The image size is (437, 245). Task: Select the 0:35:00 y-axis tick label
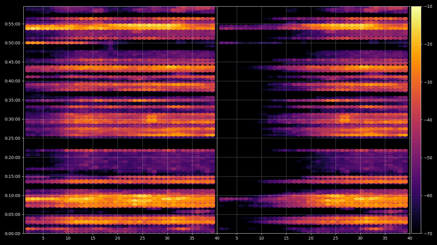13,100
